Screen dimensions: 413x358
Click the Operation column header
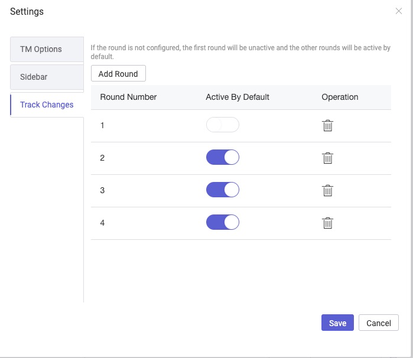(340, 97)
